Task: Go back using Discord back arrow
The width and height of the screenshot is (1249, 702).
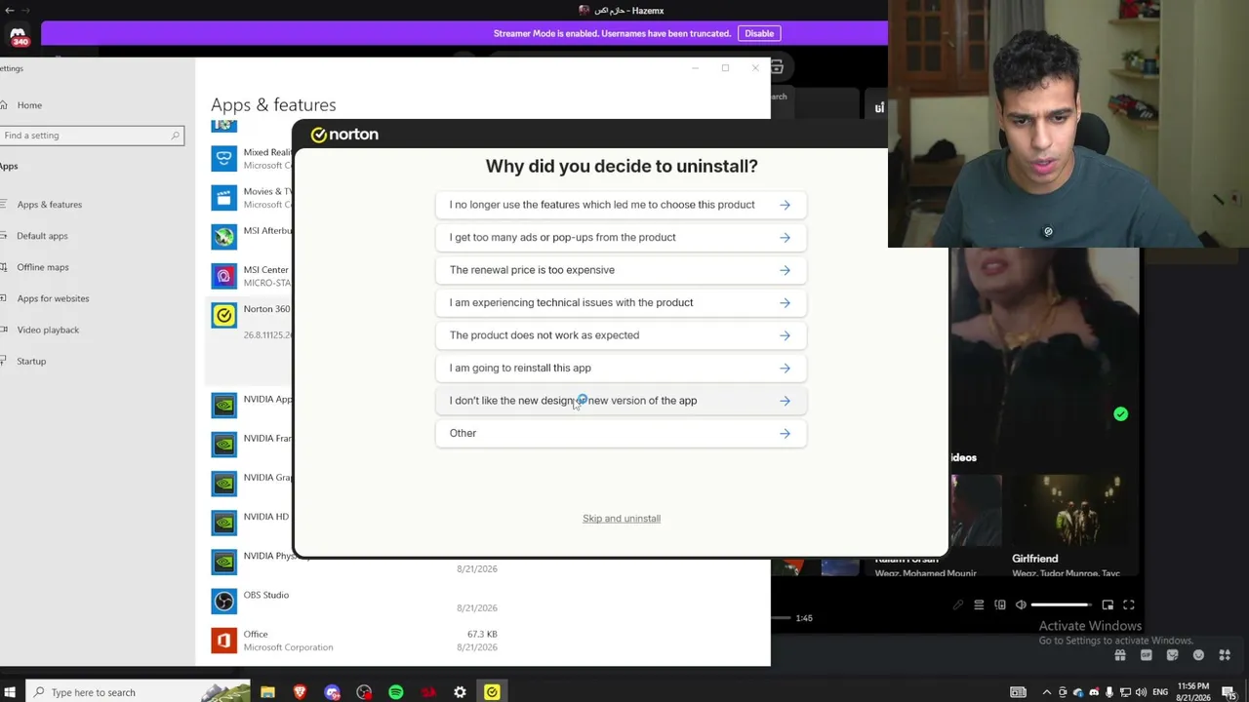Action: coord(10,10)
